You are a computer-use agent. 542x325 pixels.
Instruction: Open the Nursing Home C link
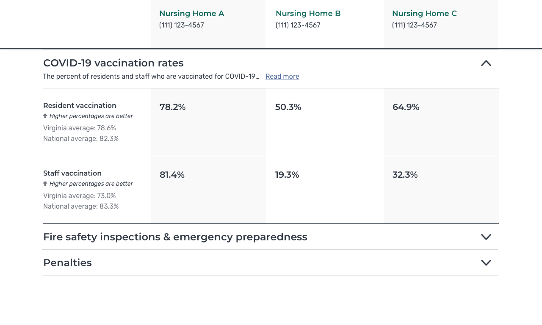(x=424, y=14)
